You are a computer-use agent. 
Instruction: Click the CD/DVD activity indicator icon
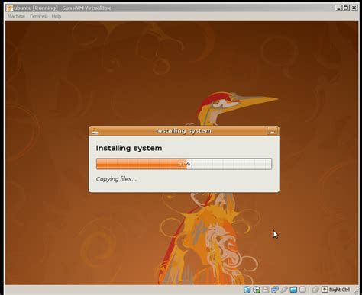pos(257,290)
